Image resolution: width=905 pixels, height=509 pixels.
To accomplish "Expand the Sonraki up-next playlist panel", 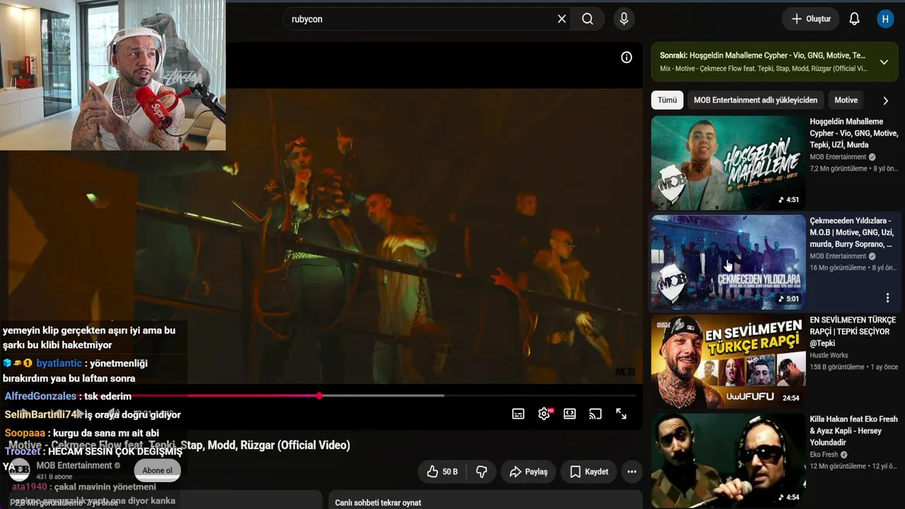I will [x=884, y=62].
